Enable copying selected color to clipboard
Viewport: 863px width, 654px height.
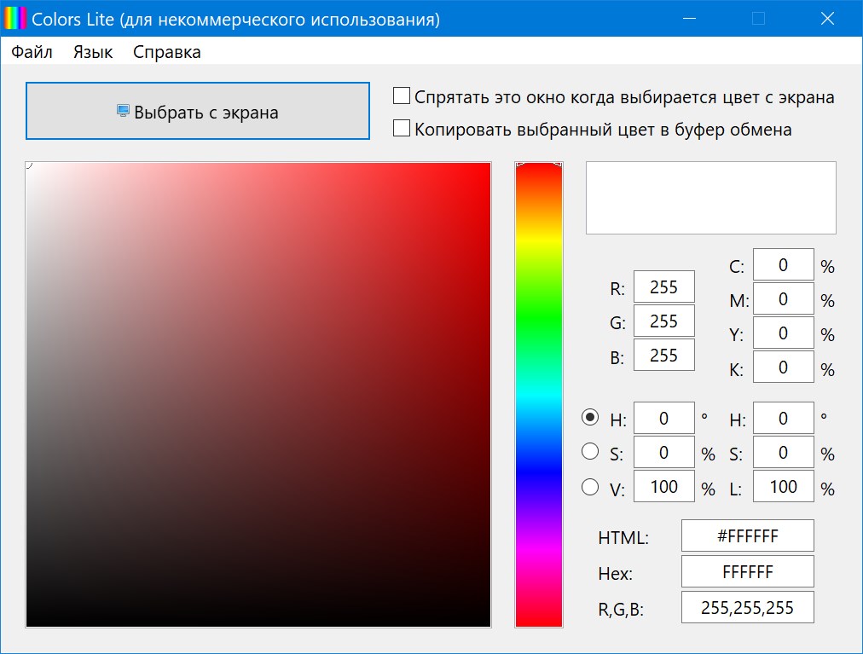click(401, 128)
